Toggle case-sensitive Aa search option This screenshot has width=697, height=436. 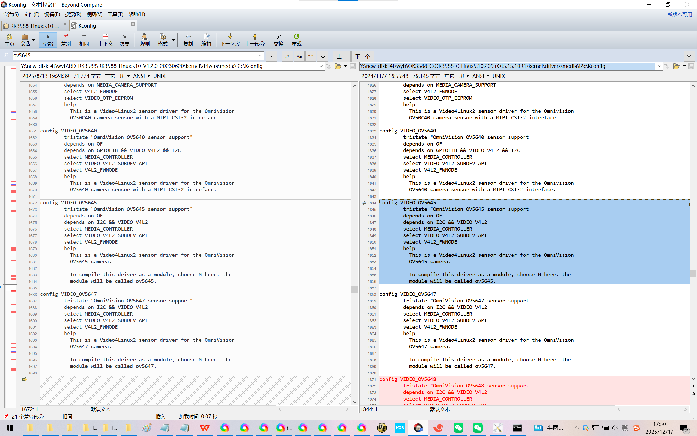[x=299, y=56]
